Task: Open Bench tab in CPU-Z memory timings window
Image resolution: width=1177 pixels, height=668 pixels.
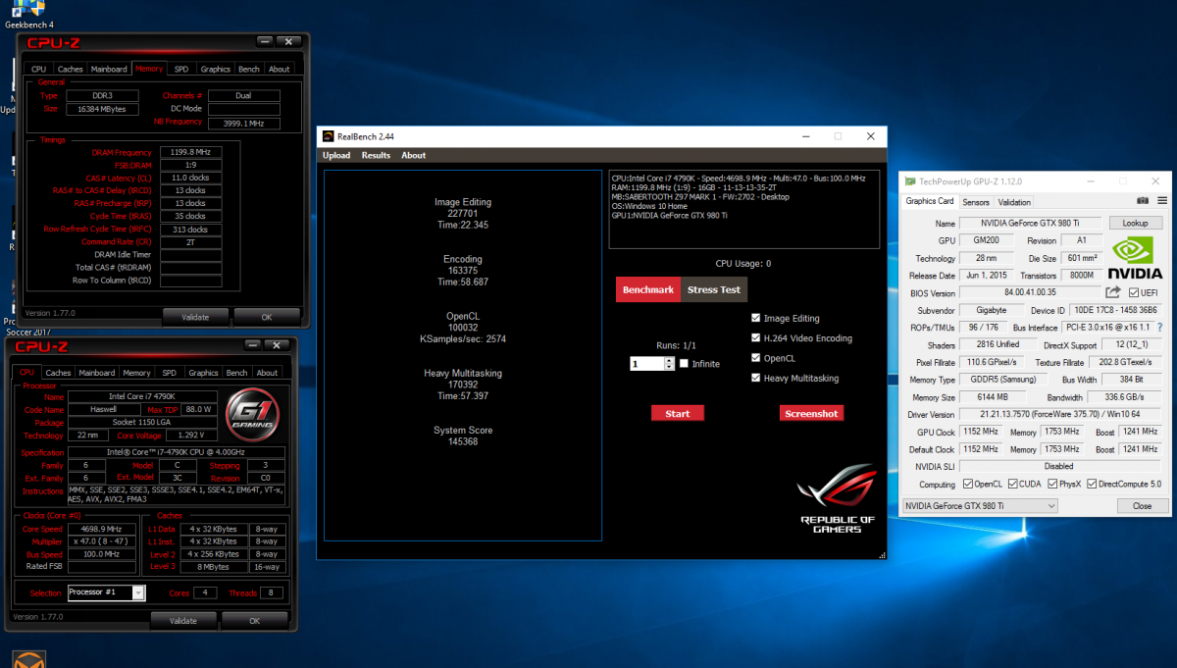Action: click(x=249, y=69)
